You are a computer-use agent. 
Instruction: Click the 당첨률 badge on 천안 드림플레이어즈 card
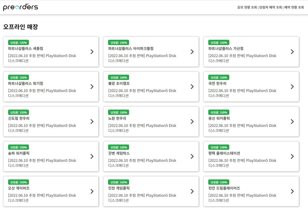[x=218, y=182]
